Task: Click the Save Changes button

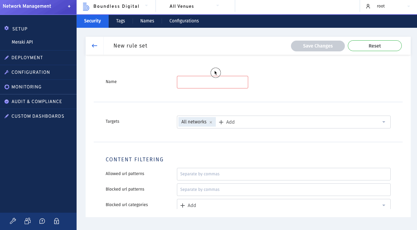Action: pos(318,46)
